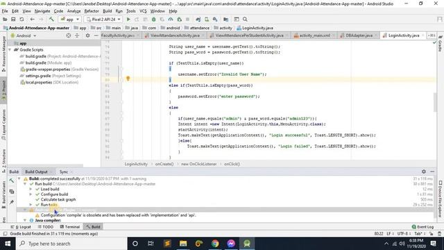The height and width of the screenshot is (250, 444).
Task: Open the Refactor menu
Action: pyautogui.click(x=92, y=11)
